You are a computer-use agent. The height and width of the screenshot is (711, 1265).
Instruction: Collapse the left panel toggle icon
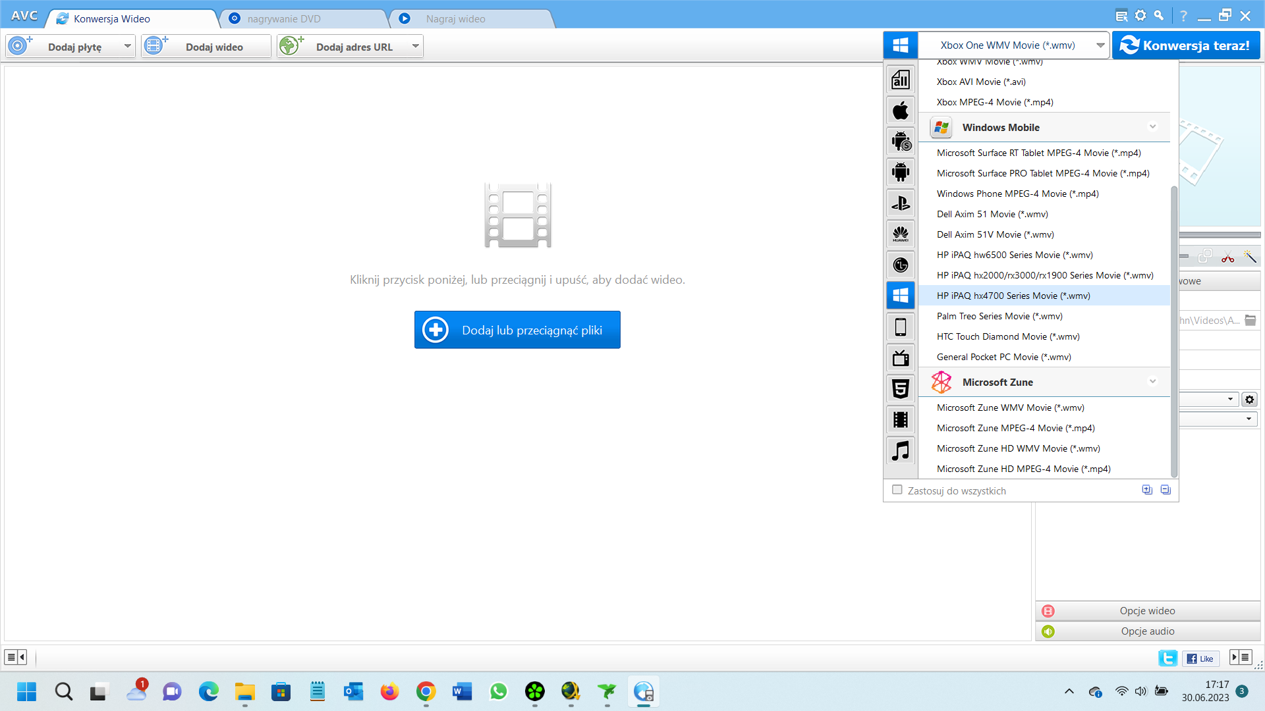[15, 657]
